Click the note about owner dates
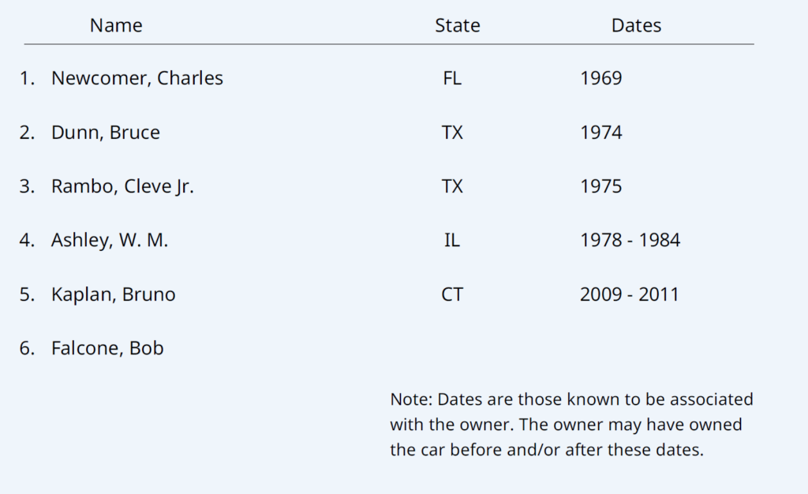 coord(571,425)
